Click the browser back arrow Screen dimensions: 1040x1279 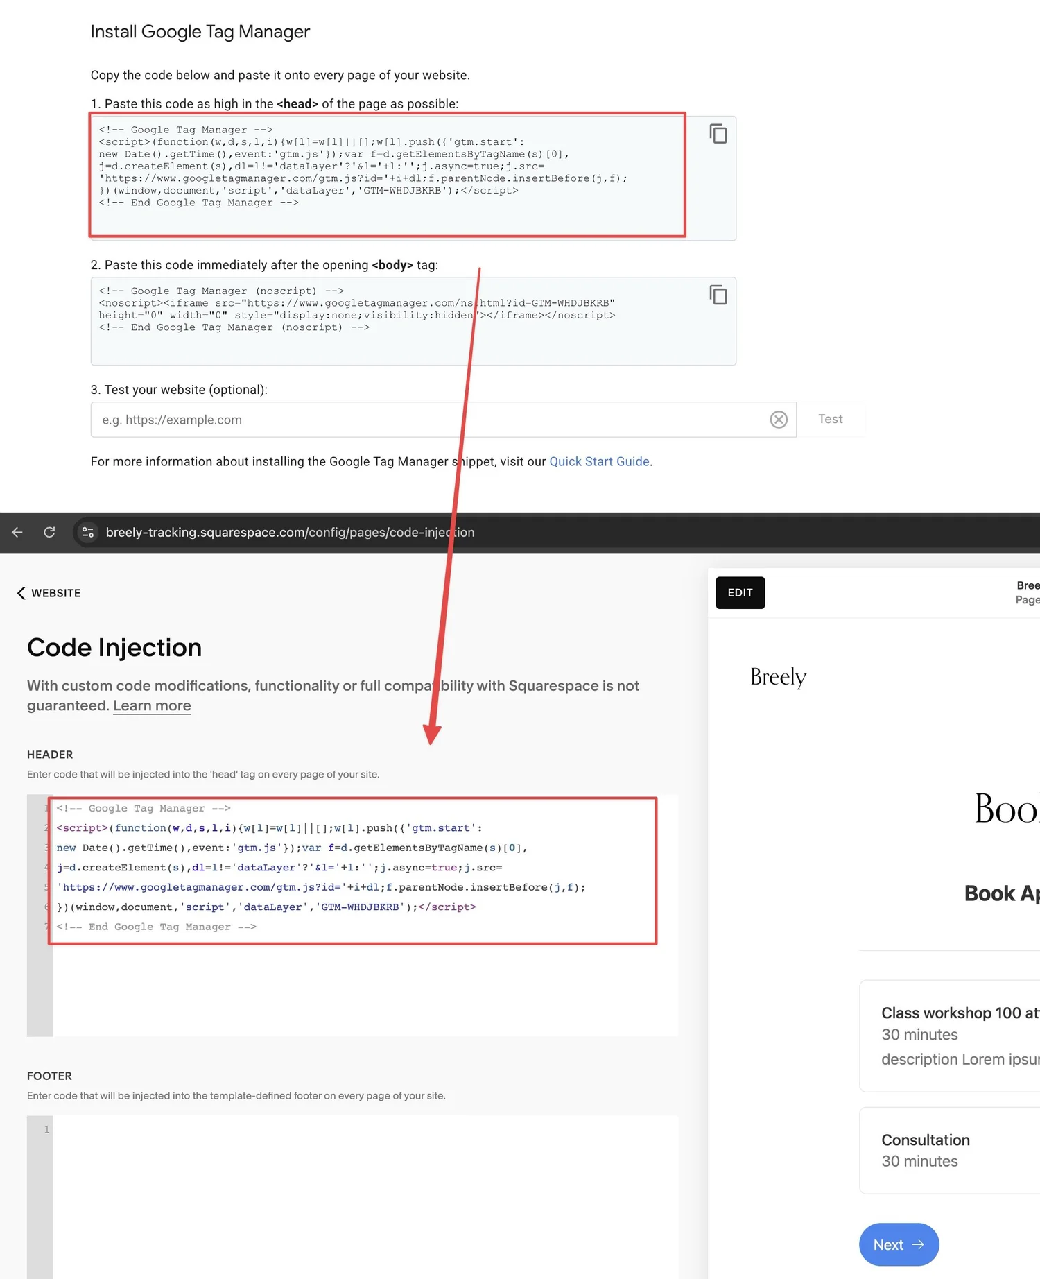pos(17,532)
